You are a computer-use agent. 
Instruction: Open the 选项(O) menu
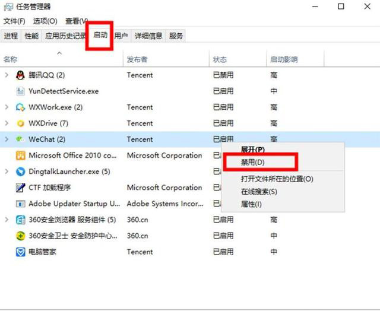[45, 21]
